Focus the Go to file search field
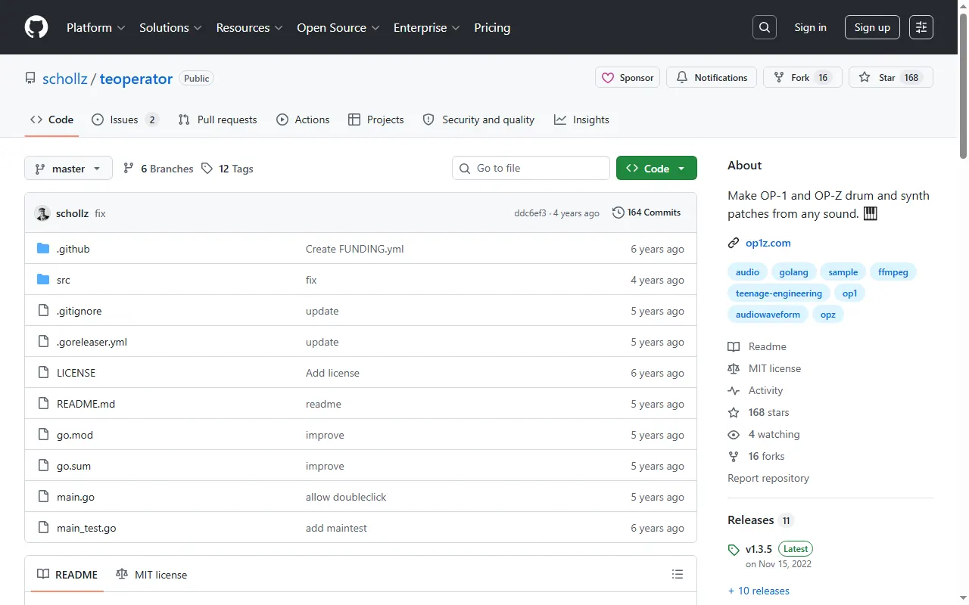Image resolution: width=969 pixels, height=605 pixels. [531, 168]
